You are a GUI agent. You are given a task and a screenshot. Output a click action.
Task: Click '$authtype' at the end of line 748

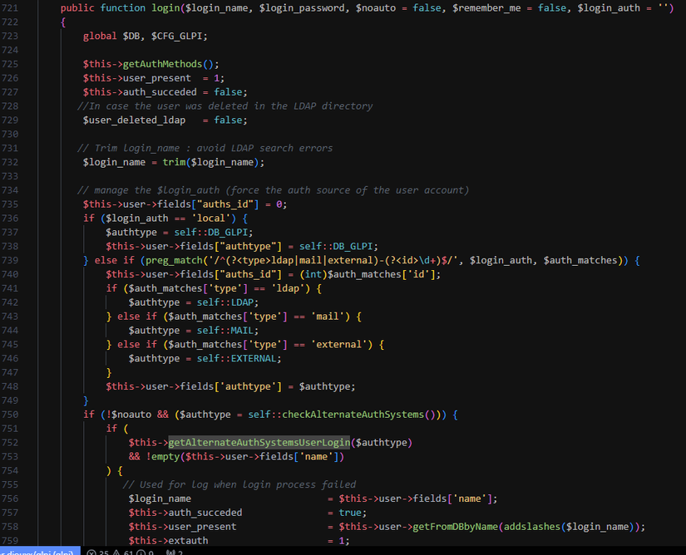tap(324, 386)
